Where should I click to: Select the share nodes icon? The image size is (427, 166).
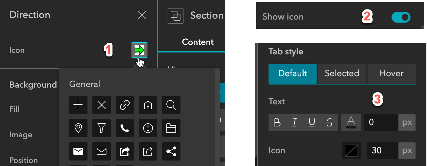171,151
